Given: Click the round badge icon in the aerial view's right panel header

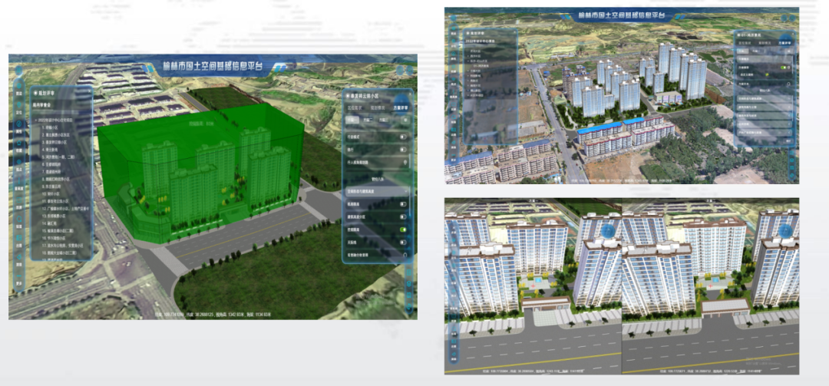Looking at the screenshot, I should click(x=784, y=38).
